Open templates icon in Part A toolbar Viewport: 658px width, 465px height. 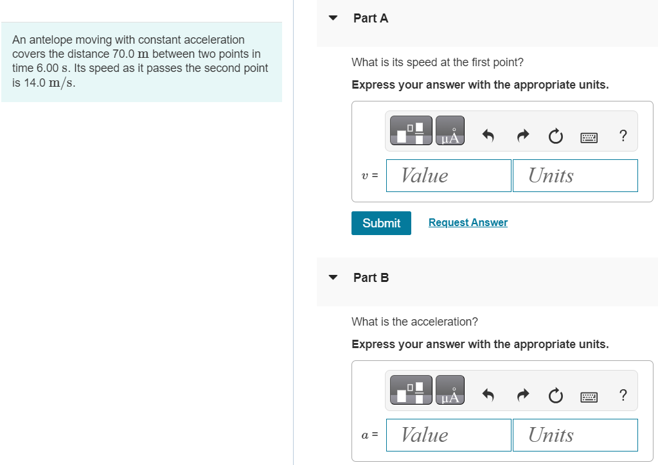411,130
